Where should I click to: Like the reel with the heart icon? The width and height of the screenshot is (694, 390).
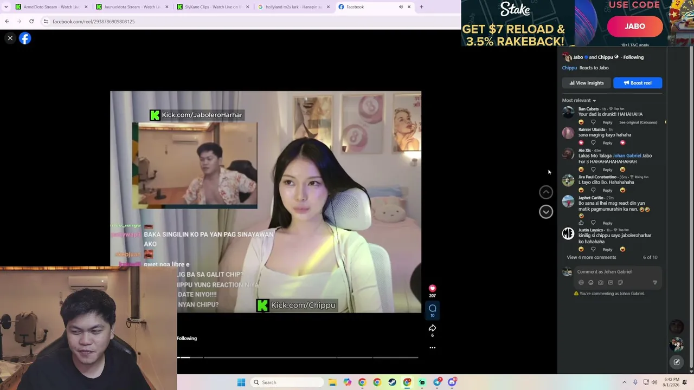click(432, 288)
